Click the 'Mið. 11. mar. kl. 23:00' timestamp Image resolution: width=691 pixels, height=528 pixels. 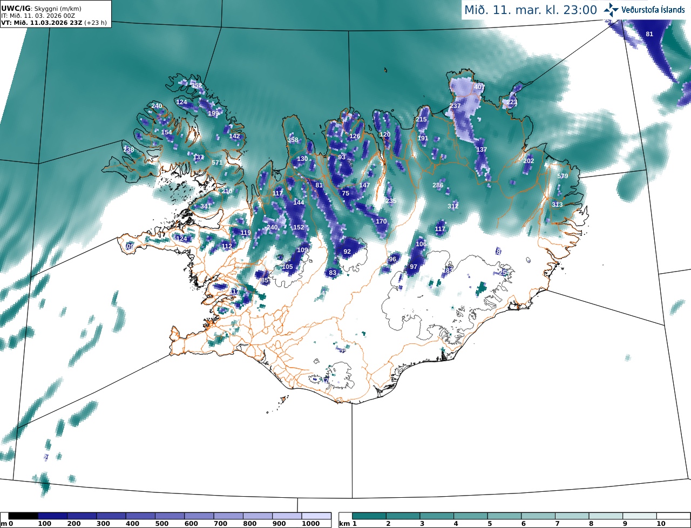[x=531, y=10]
